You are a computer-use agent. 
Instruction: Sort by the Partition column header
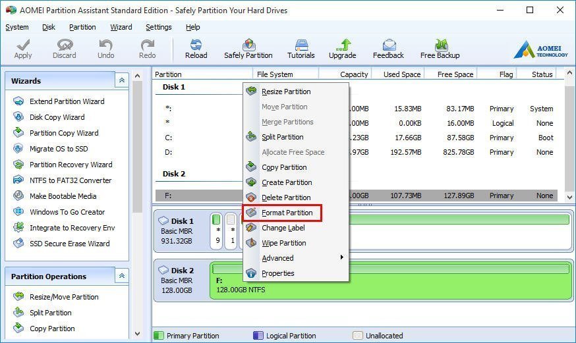tap(202, 74)
